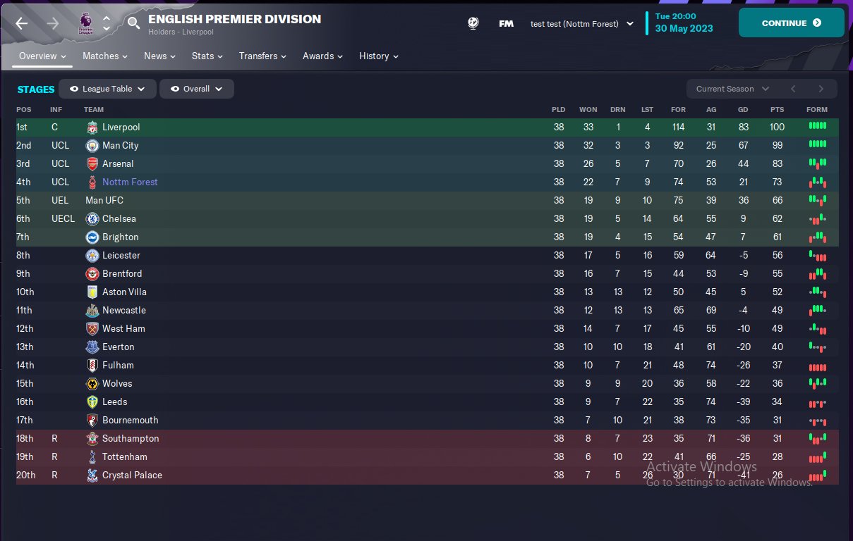Screen dimensions: 853x541
Task: Open the Overall view filter
Action: pyautogui.click(x=196, y=89)
